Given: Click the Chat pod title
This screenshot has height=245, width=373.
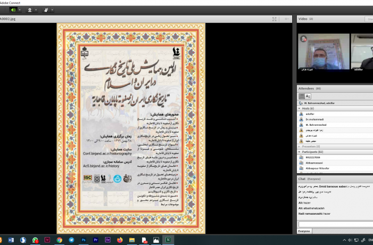Looking at the screenshot, I should click(302, 179).
